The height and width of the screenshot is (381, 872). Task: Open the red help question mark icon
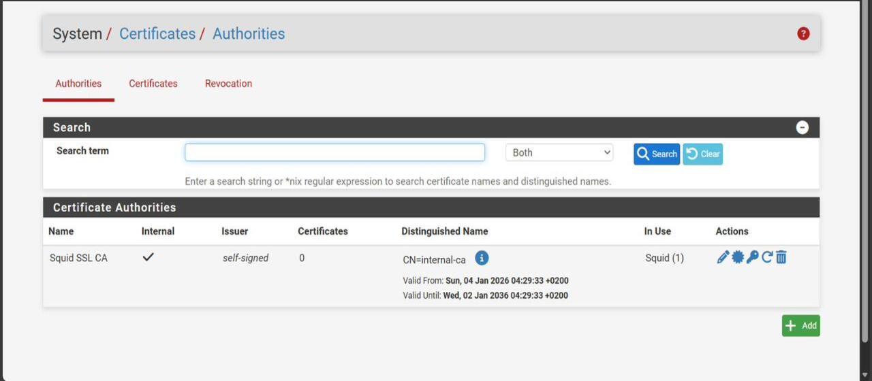[x=803, y=33]
